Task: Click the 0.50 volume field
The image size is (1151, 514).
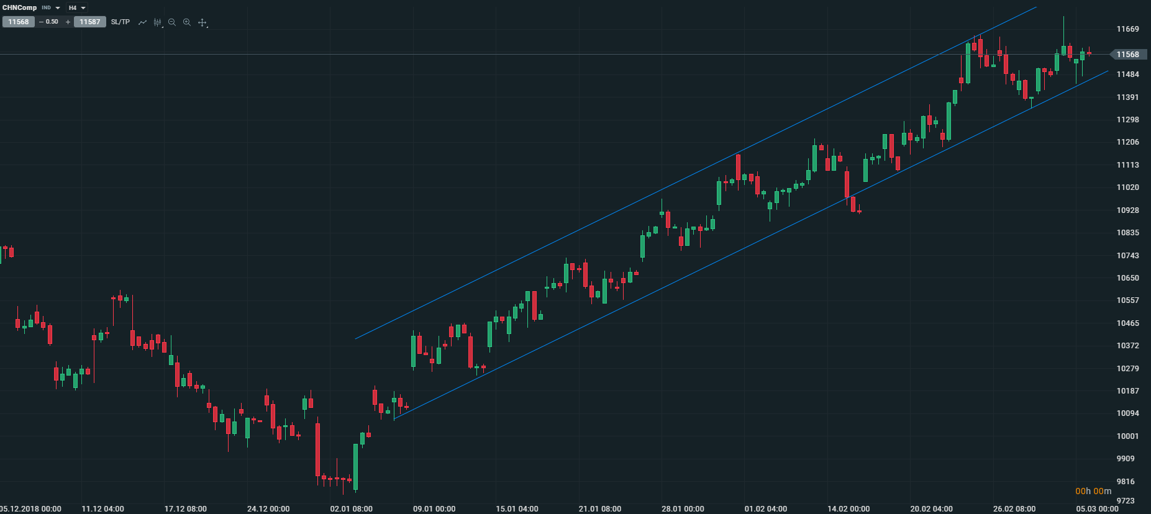Action: (52, 22)
